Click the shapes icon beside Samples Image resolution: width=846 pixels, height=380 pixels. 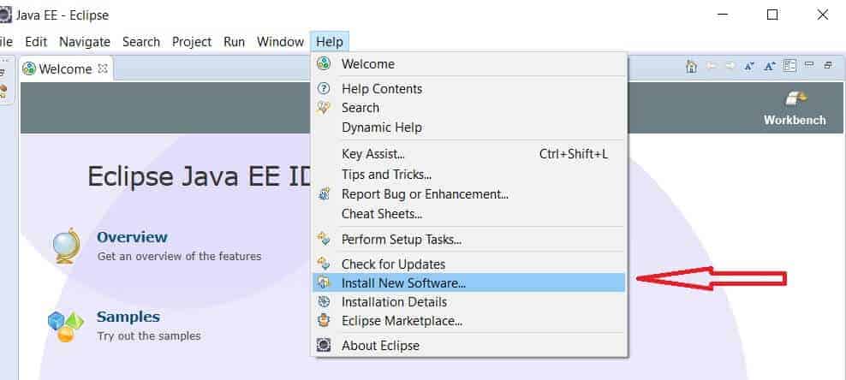(66, 326)
